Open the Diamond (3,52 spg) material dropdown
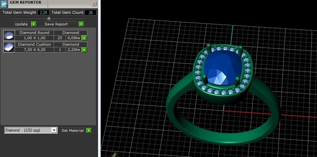This screenshot has height=157, width=317. coord(54,130)
